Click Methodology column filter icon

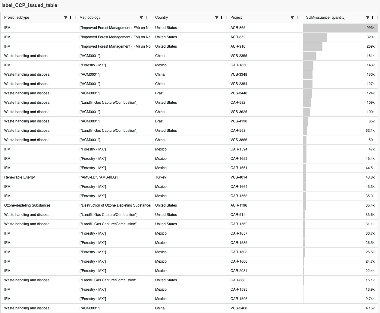pos(141,17)
